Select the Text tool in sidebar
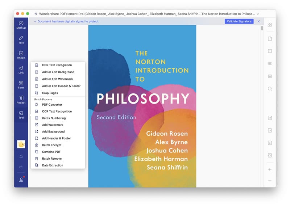The height and width of the screenshot is (206, 290). [21, 40]
